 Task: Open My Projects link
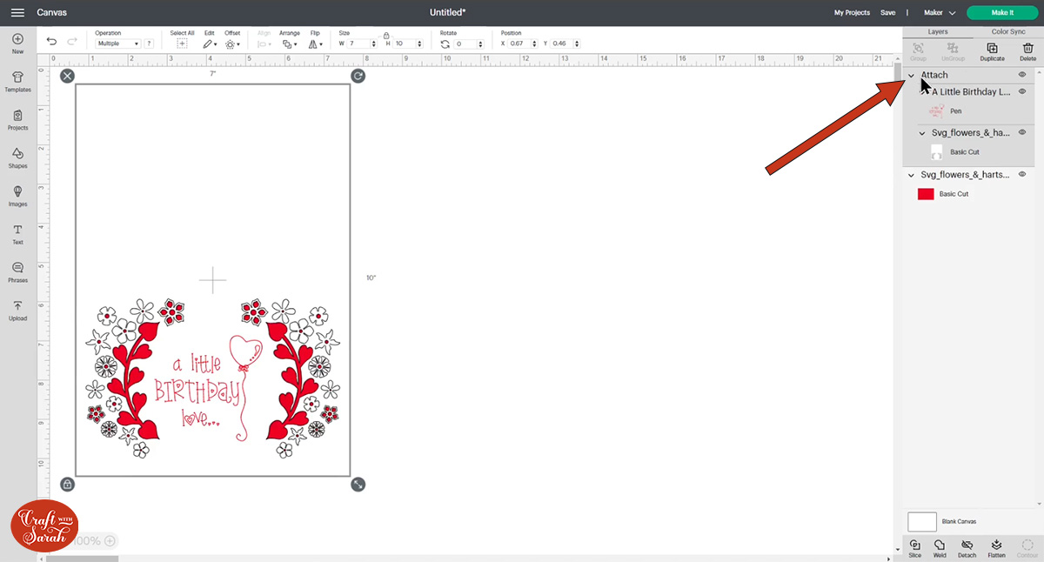pyautogui.click(x=851, y=13)
